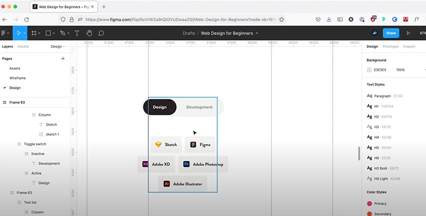Switch to the Prototype tab

(390, 47)
